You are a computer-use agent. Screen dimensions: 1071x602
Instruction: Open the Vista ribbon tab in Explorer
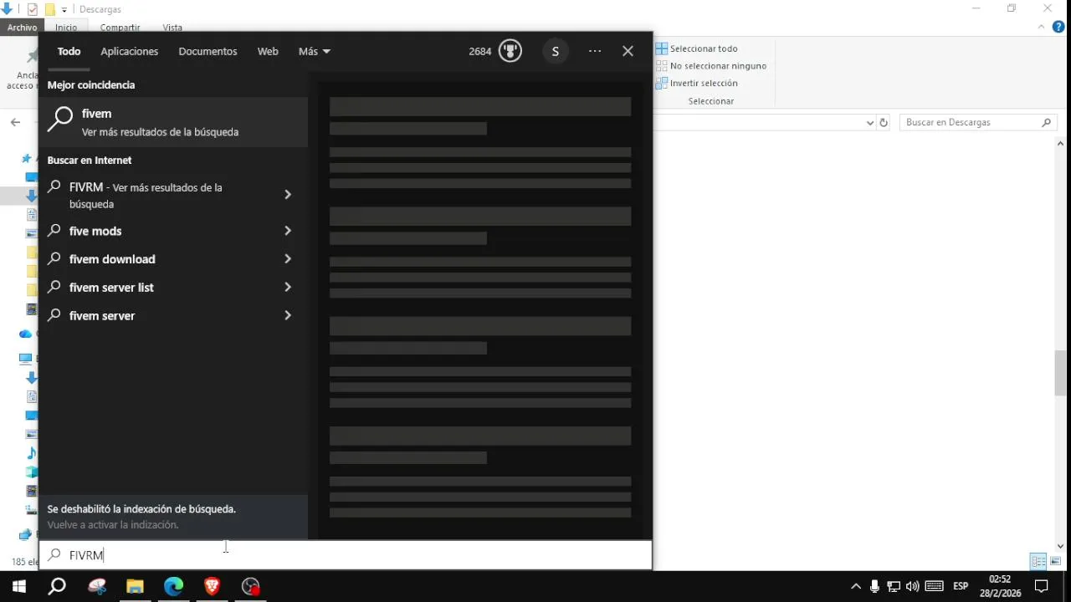coord(172,28)
